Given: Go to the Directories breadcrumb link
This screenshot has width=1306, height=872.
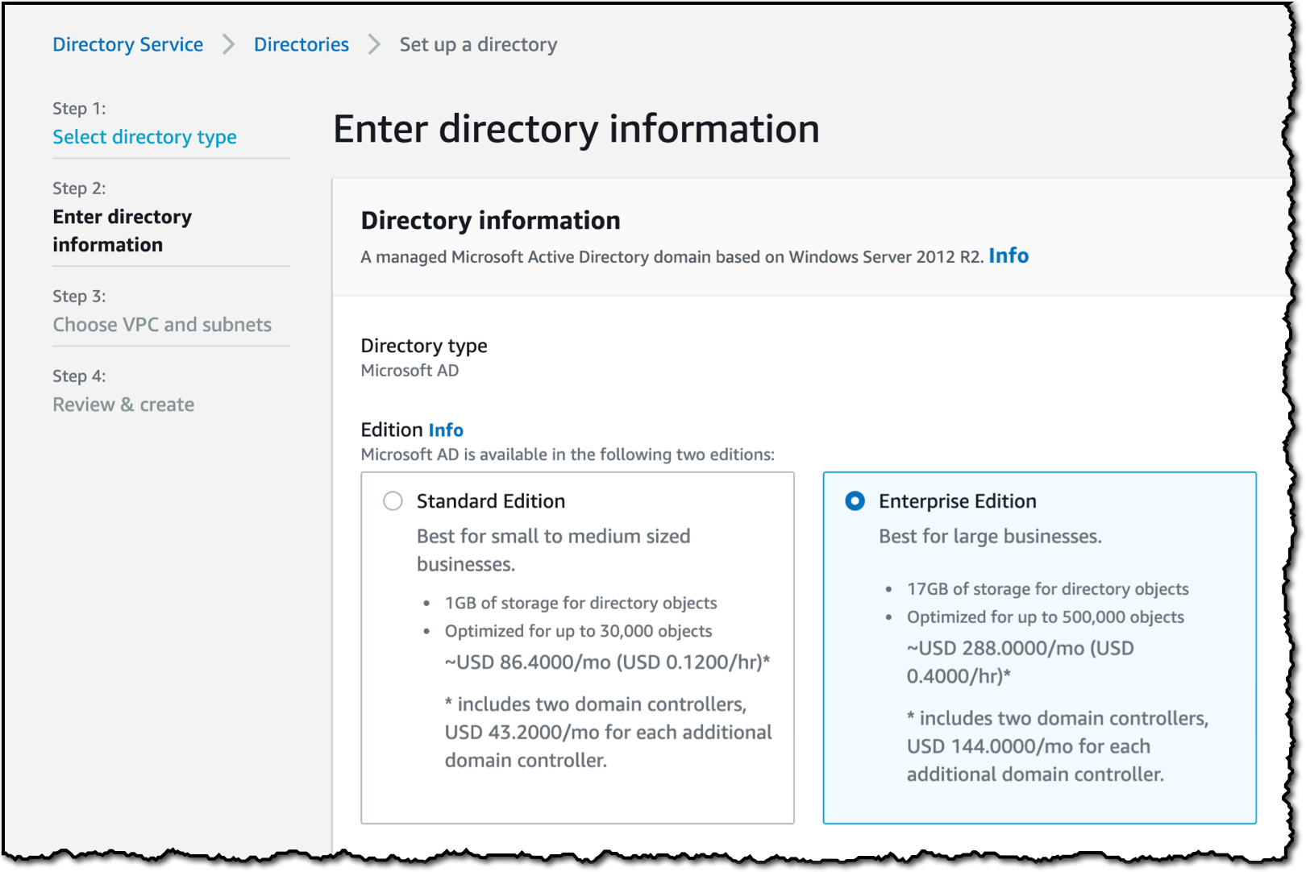Looking at the screenshot, I should pos(302,44).
